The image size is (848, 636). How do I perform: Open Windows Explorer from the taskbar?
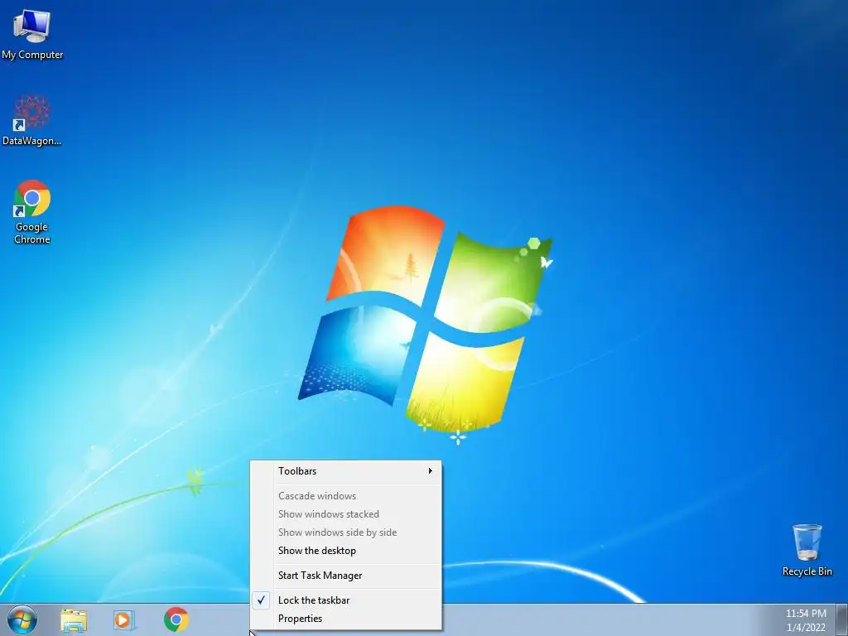(x=74, y=620)
